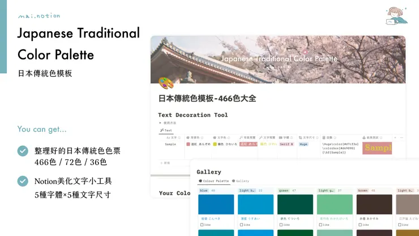Open the 字體 column header menu
This screenshot has height=236, width=419.
click(x=286, y=138)
